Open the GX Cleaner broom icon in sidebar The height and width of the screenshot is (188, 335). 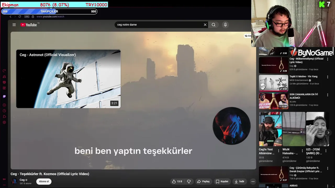click(4, 77)
